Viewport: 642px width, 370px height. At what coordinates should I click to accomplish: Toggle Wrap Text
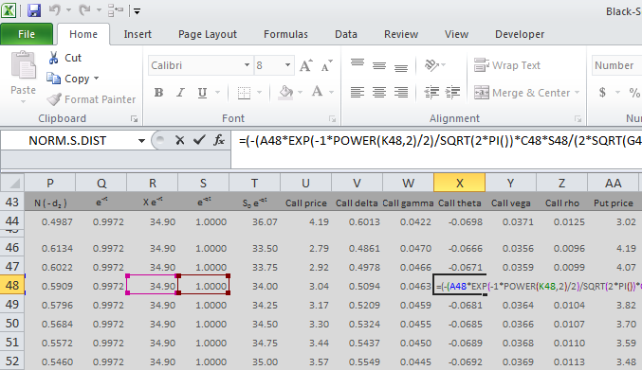point(507,65)
